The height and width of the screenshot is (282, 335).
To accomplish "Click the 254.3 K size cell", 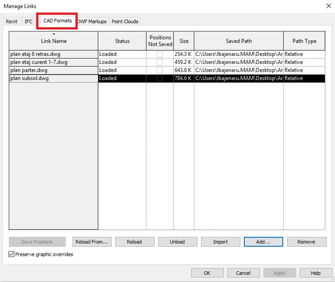I will [184, 55].
